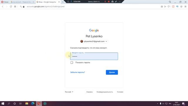Open the orange extension icon in toolbar

(173, 6)
